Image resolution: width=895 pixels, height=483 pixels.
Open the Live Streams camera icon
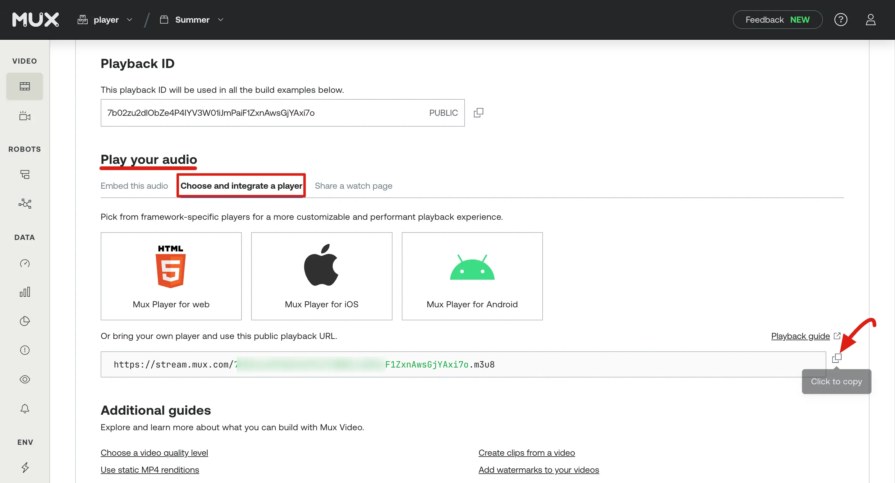pyautogui.click(x=25, y=115)
